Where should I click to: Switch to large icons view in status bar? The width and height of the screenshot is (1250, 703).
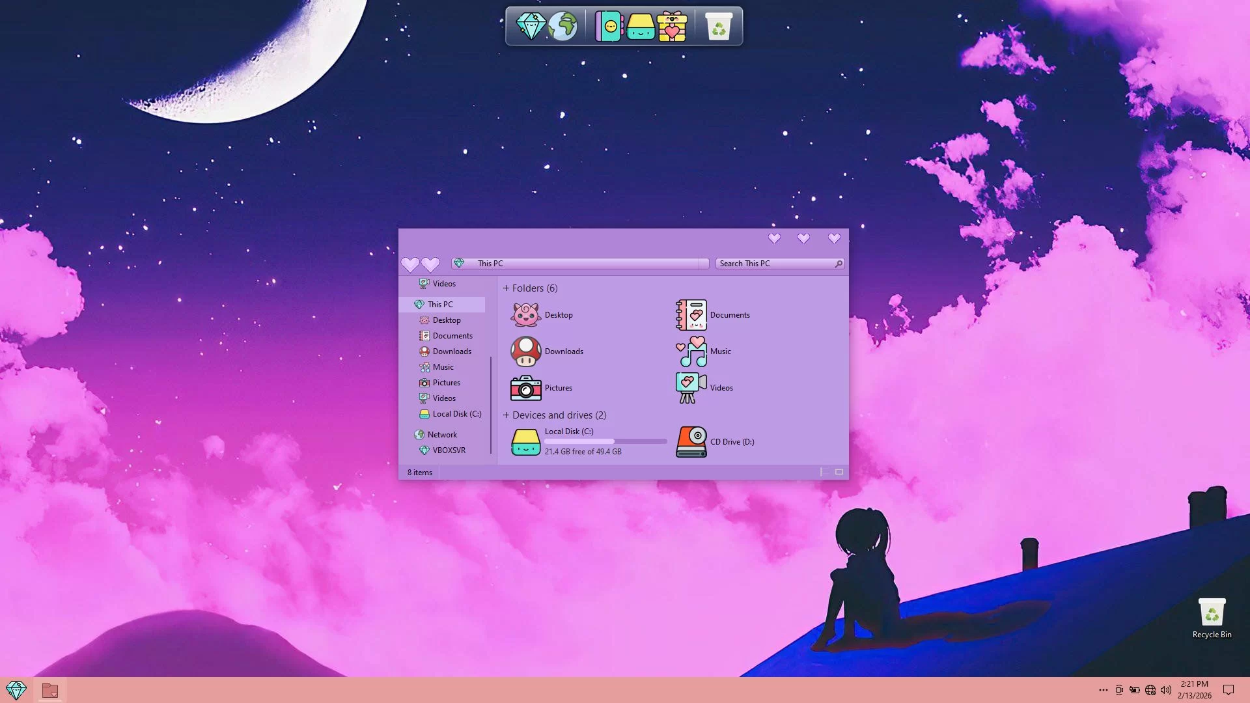[839, 472]
